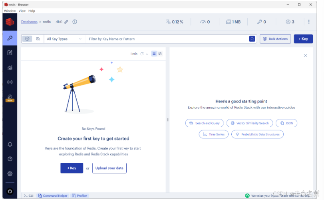Switch to tree view of keys
The image size is (324, 200).
(x=160, y=54)
